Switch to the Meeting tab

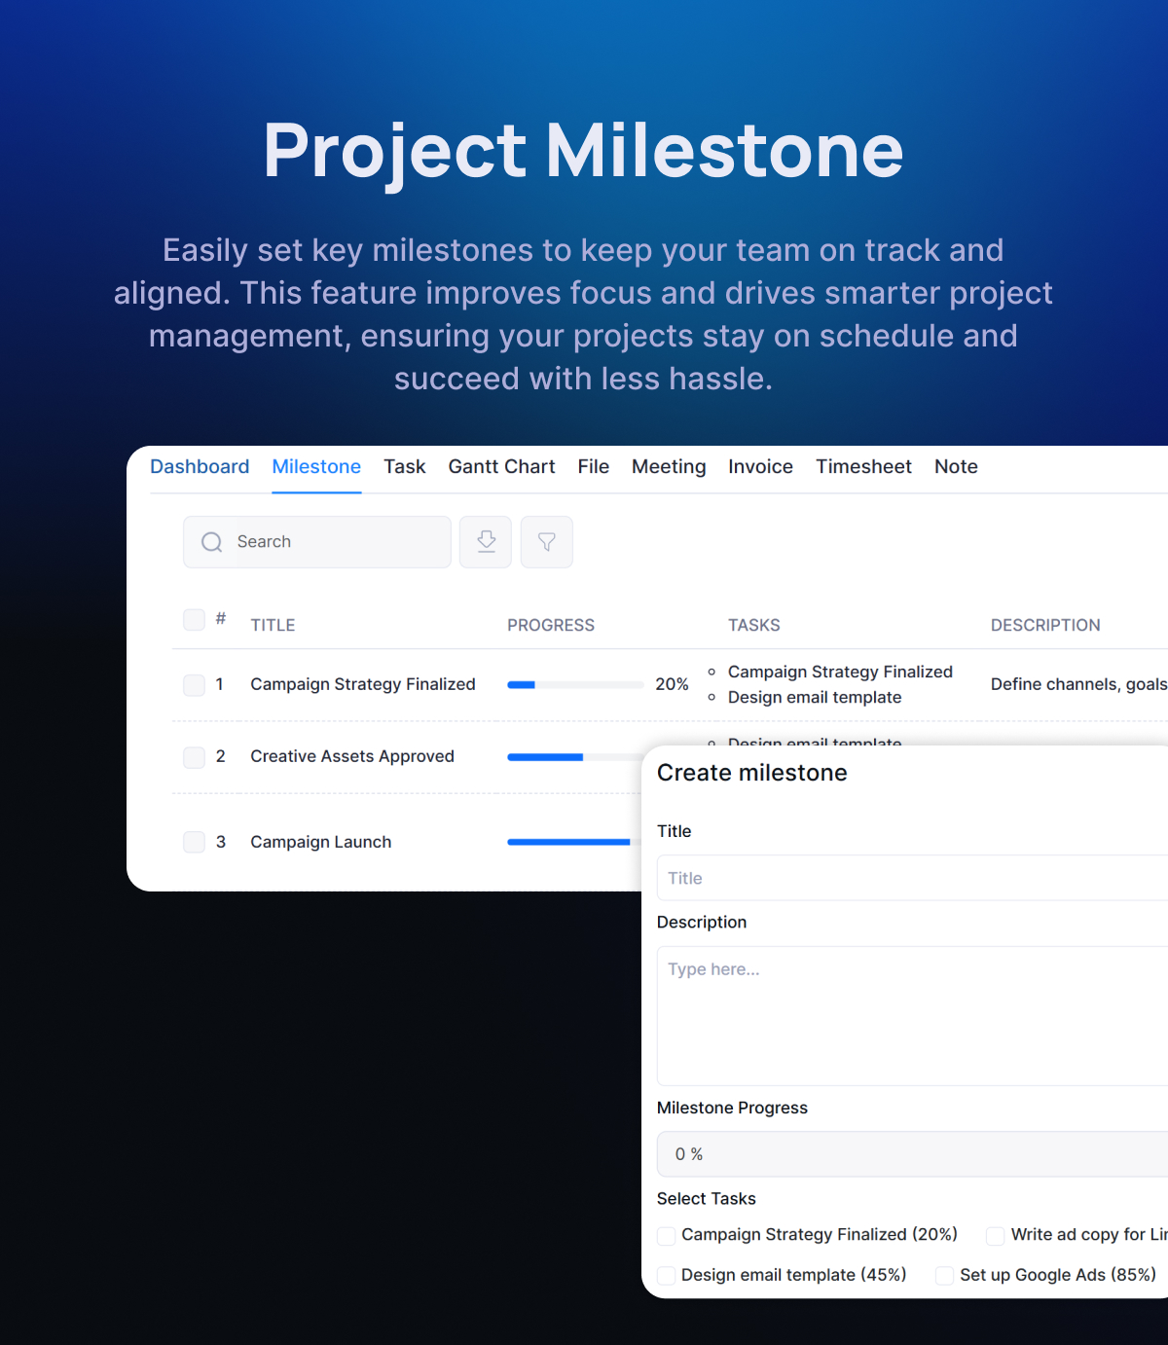pyautogui.click(x=668, y=466)
